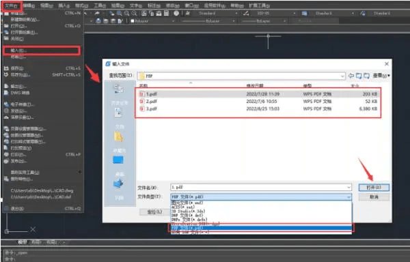Select DWF 文件(*.dwf) file type option
Image resolution: width=410 pixels, height=262 pixels.
click(262, 216)
